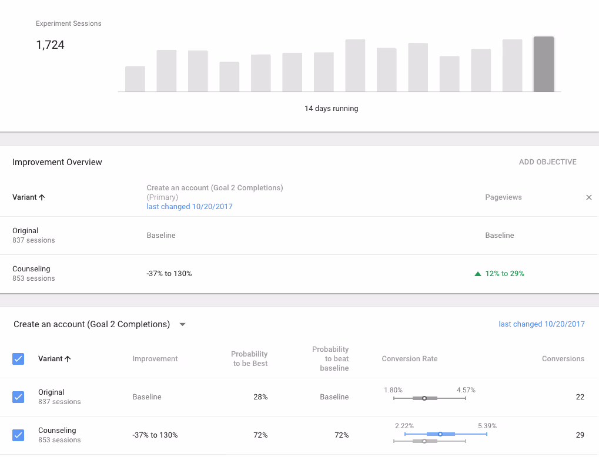Click the Original conversion rate range marker
The width and height of the screenshot is (599, 457).
tap(424, 398)
